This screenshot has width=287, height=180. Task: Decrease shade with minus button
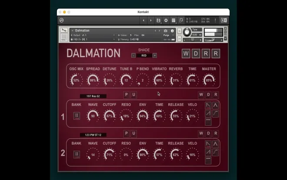pos(133,56)
